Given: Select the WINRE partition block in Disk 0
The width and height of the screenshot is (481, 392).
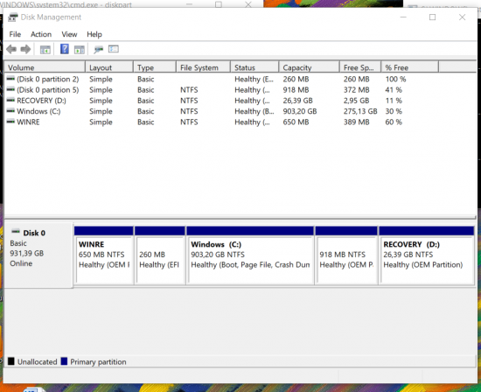Looking at the screenshot, I should pyautogui.click(x=104, y=255).
